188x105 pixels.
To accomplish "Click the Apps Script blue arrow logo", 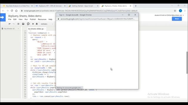I will tap(3, 17).
